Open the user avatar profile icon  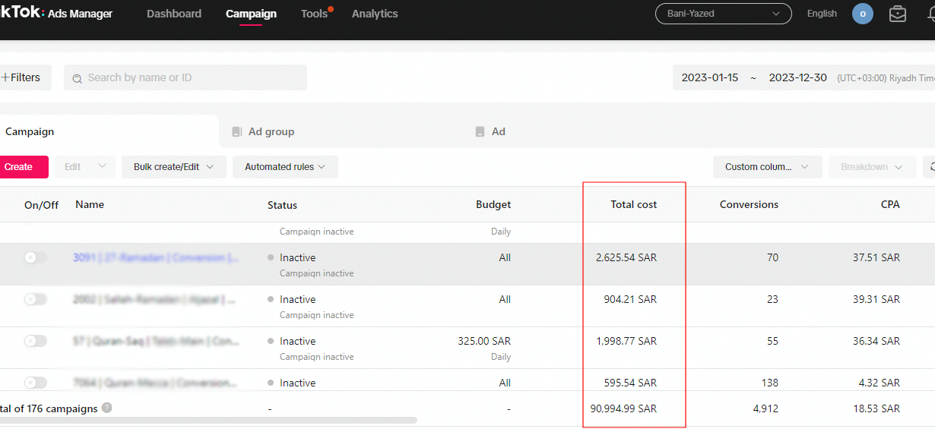(863, 14)
